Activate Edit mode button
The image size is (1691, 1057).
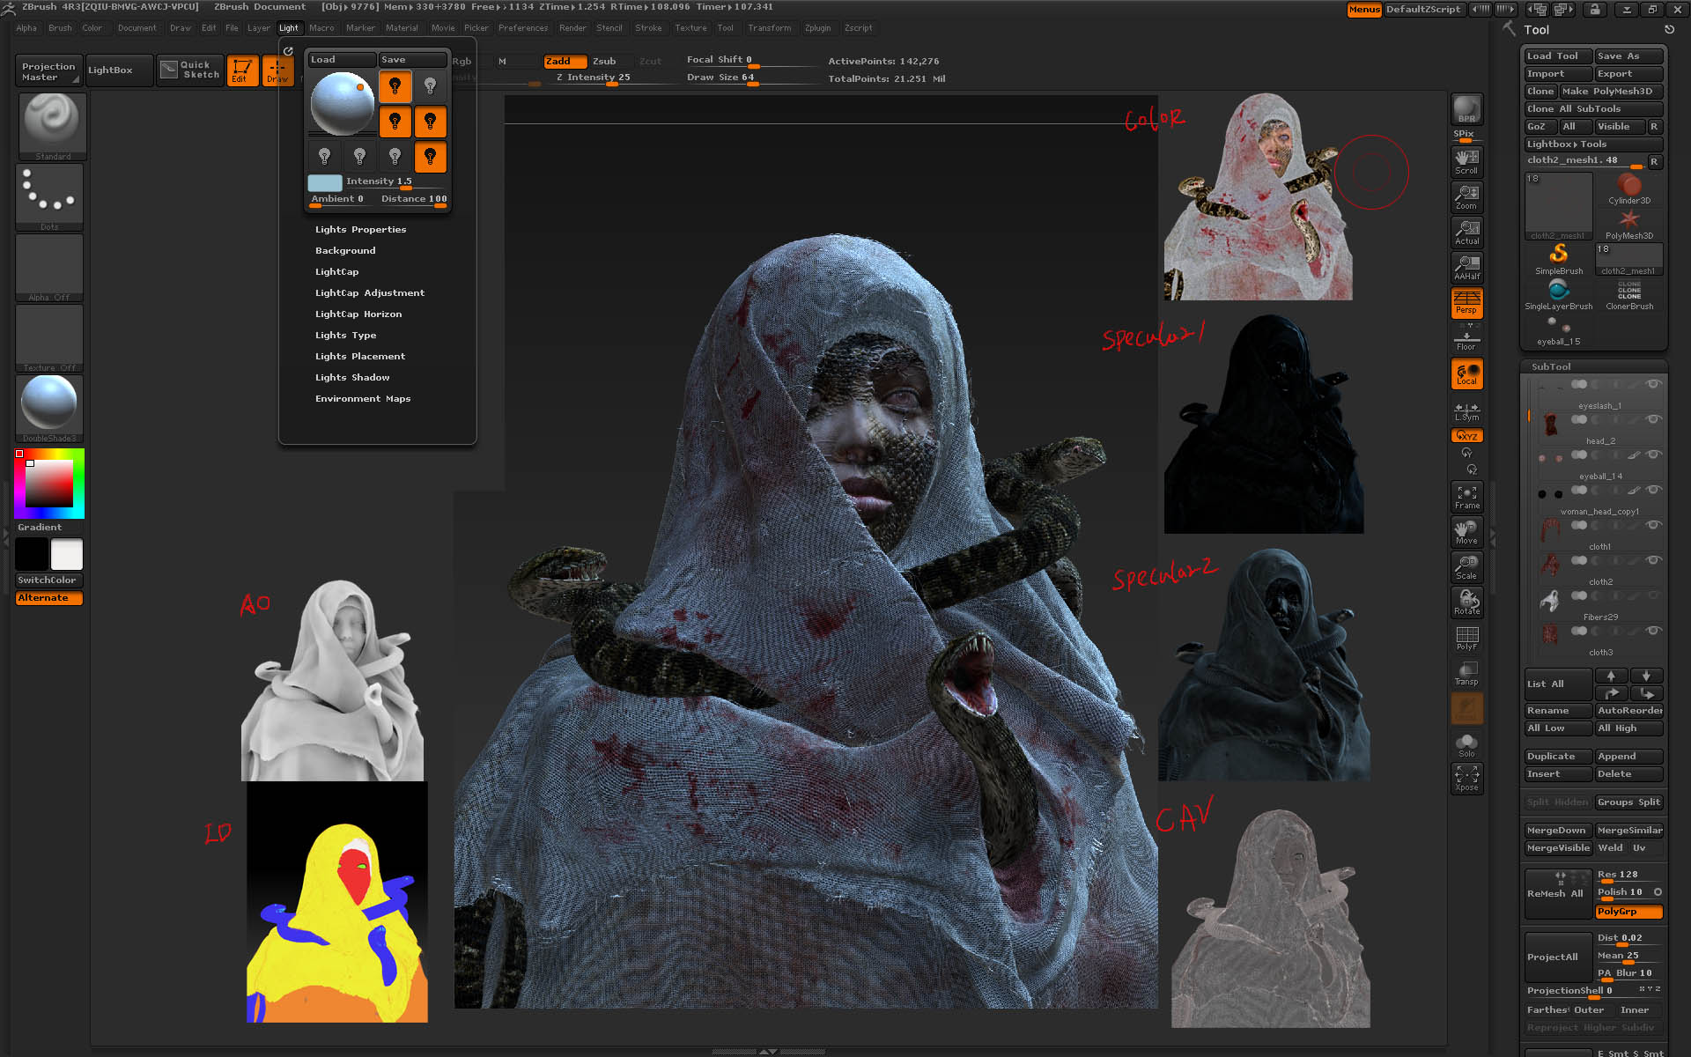click(242, 70)
